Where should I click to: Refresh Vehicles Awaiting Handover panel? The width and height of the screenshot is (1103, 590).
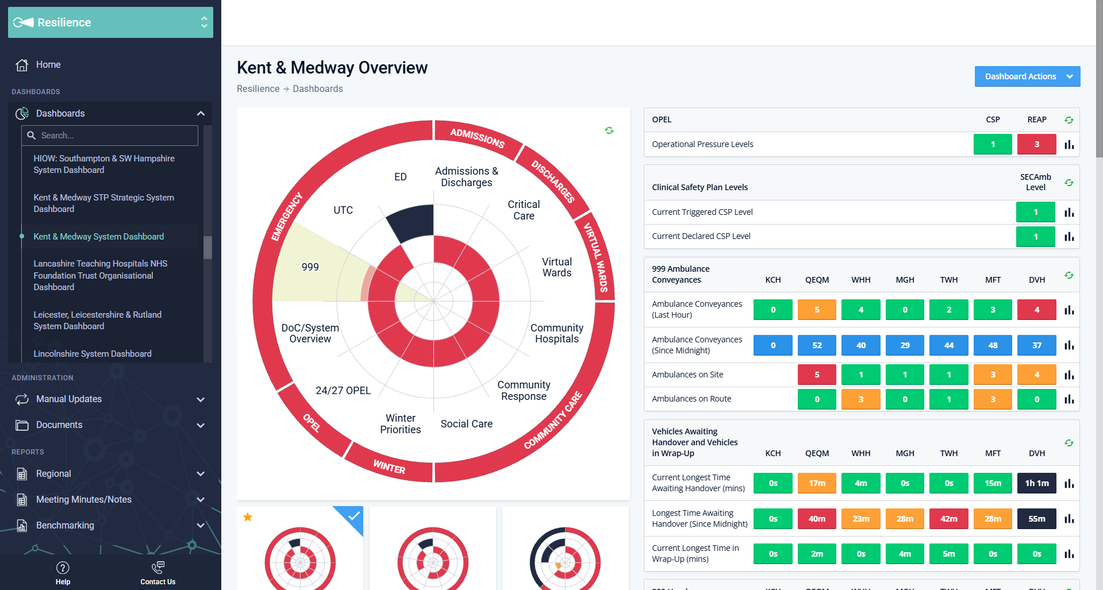1069,443
